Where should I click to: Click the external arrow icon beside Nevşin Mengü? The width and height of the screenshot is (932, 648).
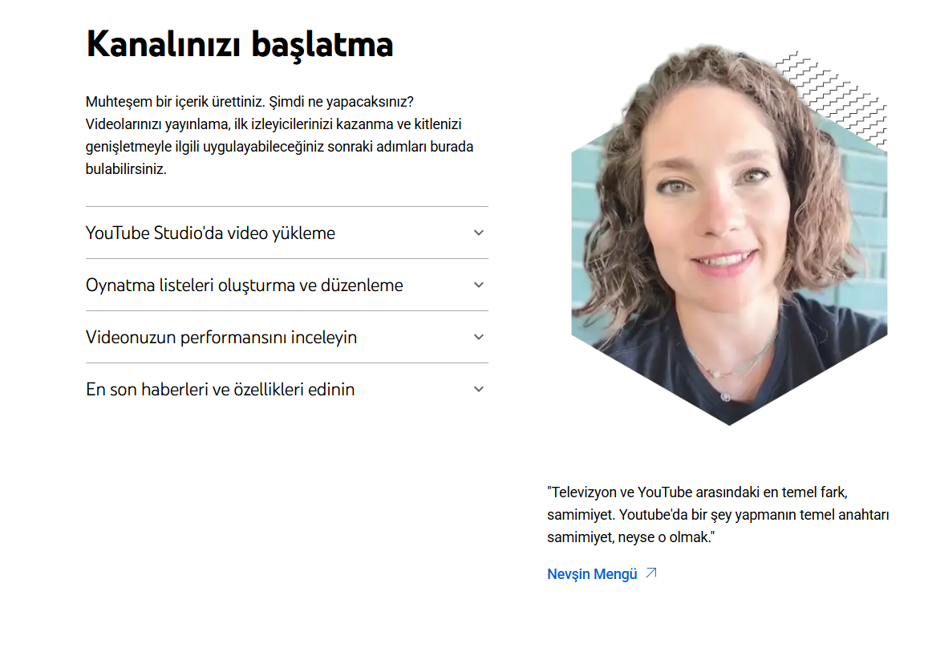tap(651, 573)
